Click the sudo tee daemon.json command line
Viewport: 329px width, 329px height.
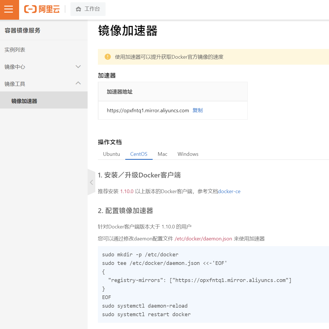pos(165,263)
